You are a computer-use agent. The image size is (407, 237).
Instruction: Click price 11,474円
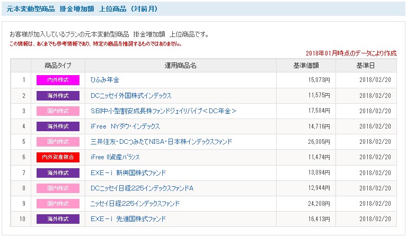319,157
